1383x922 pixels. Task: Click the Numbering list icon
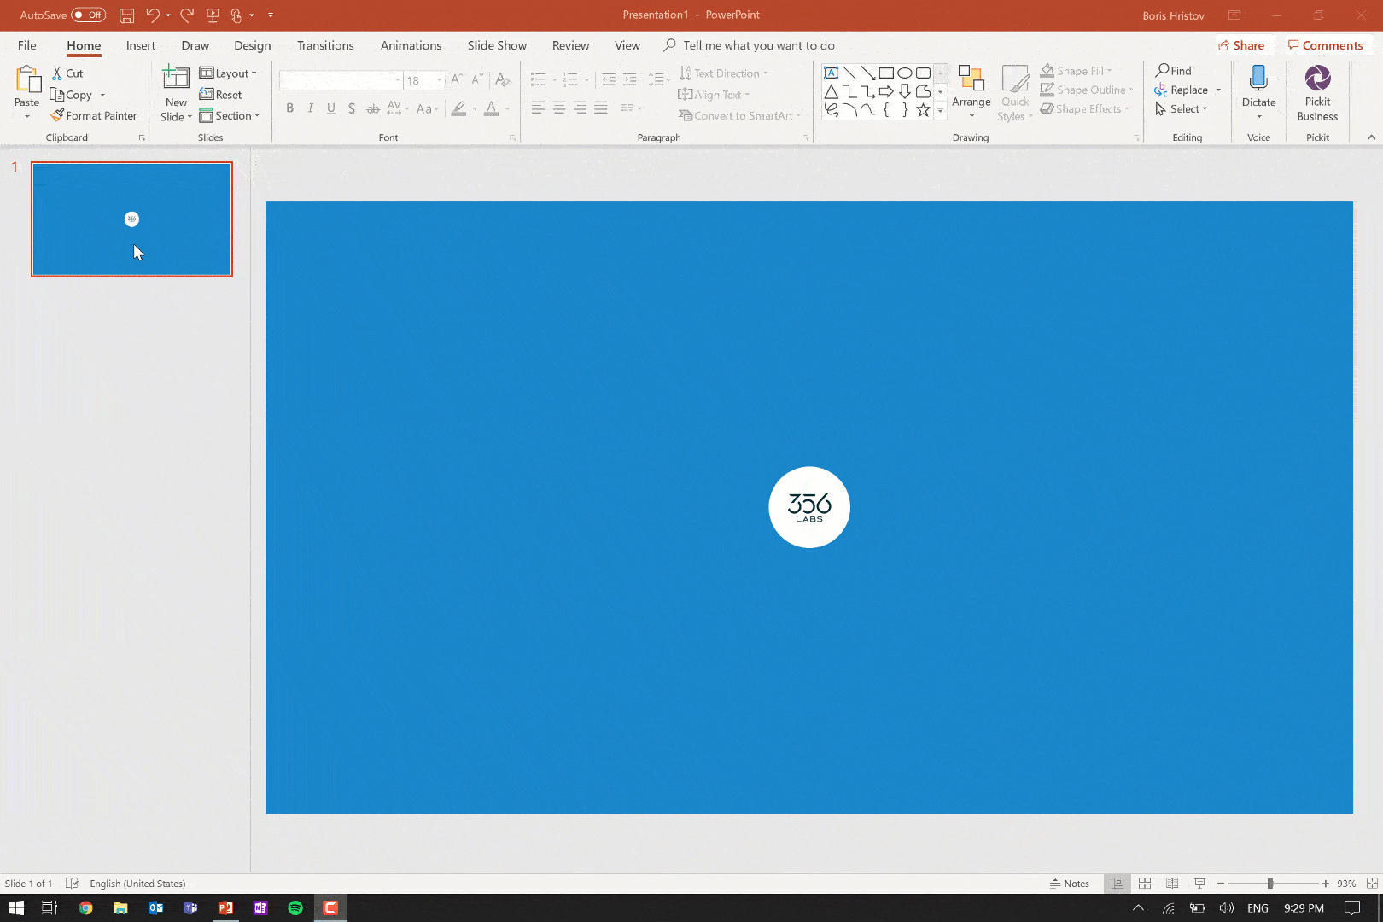(x=570, y=79)
